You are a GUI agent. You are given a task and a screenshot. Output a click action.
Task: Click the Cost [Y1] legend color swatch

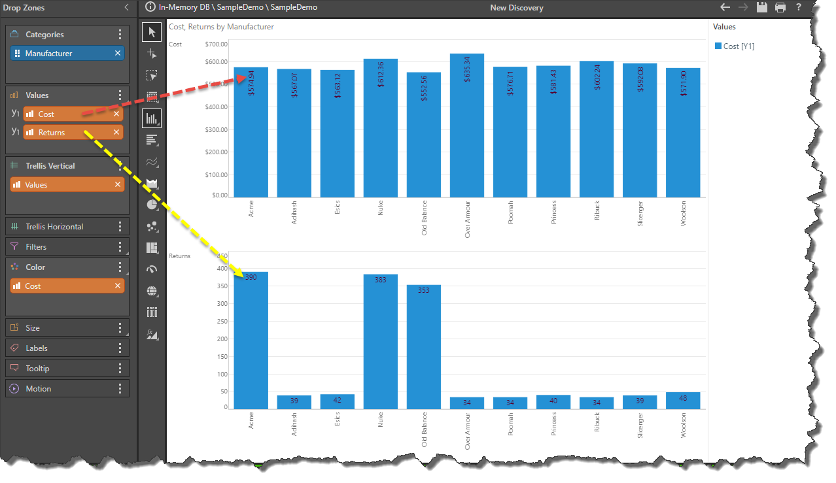point(718,46)
